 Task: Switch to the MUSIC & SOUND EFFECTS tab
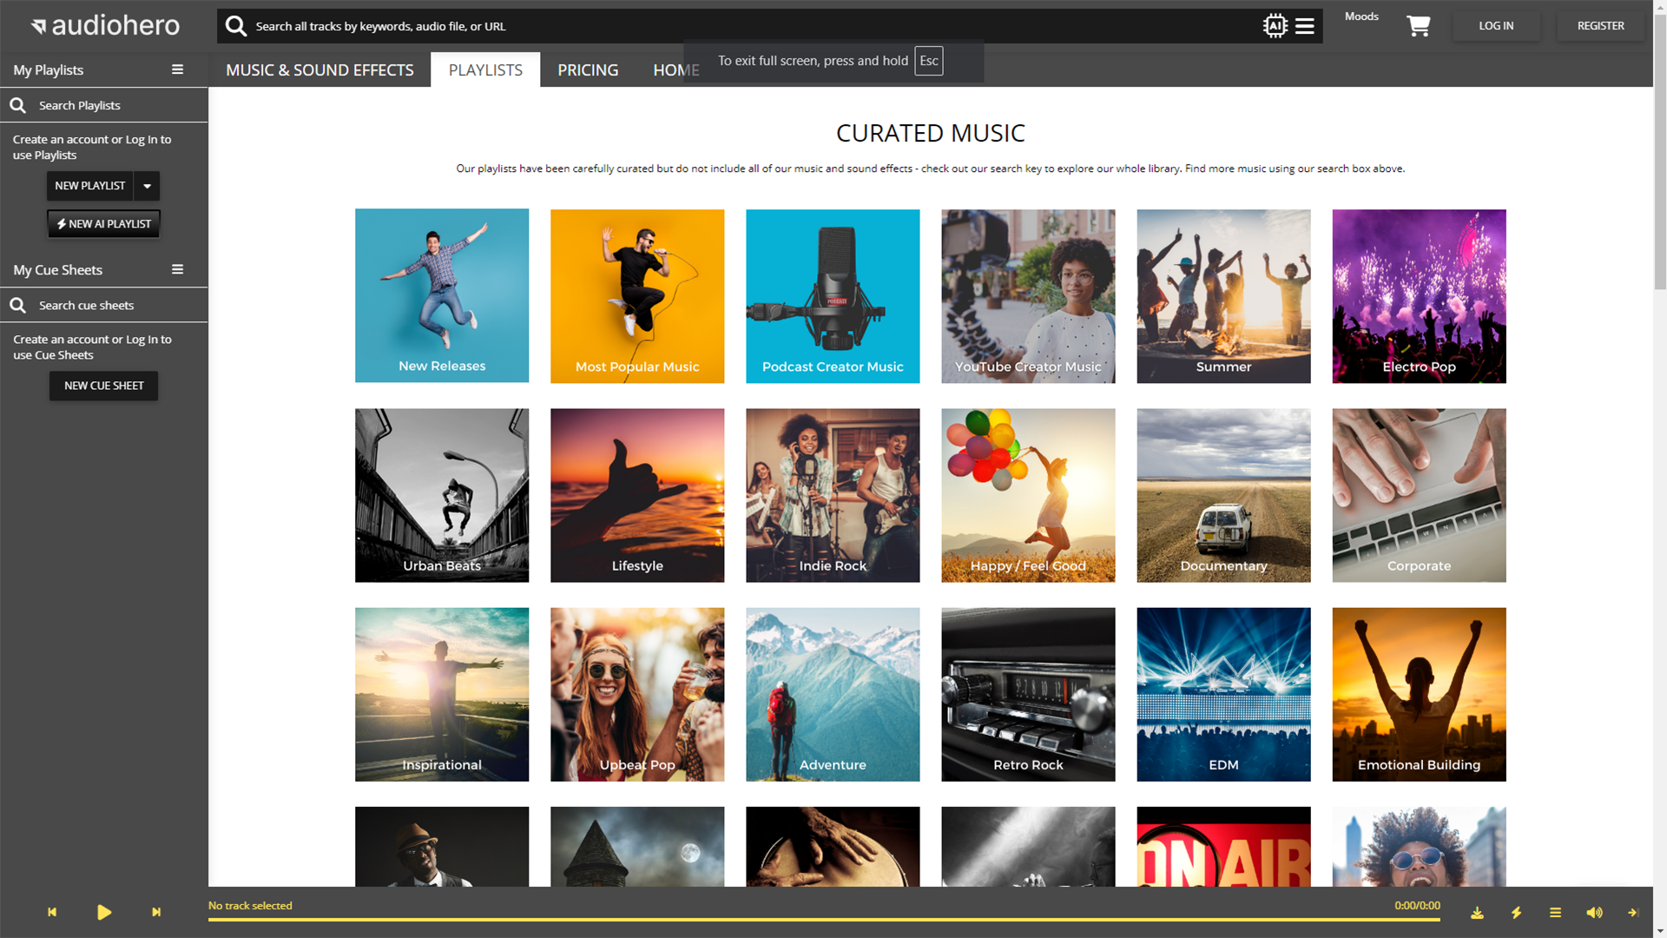319,69
